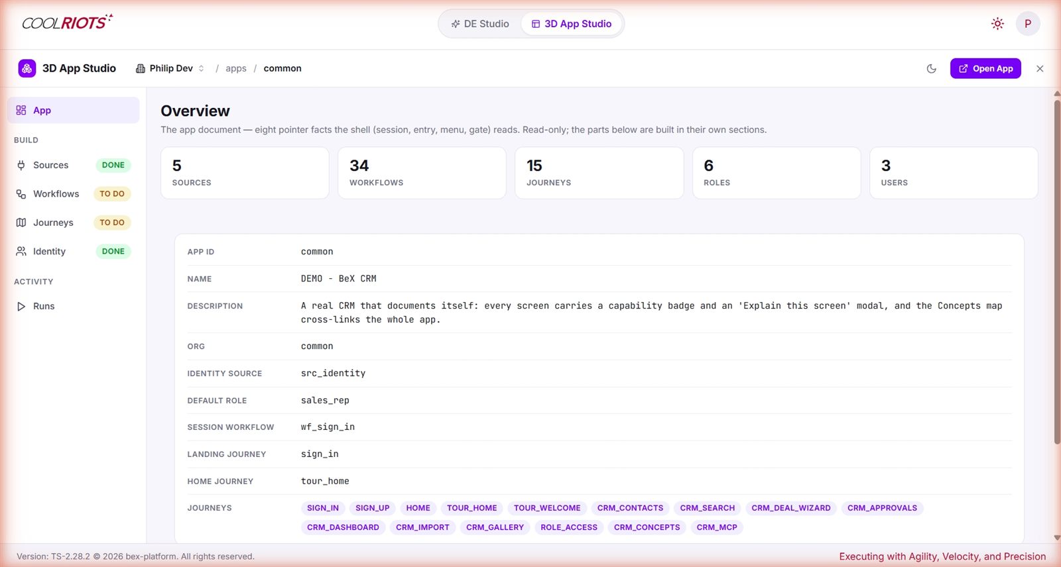Click the Workflows icon in sidebar

[x=21, y=194]
